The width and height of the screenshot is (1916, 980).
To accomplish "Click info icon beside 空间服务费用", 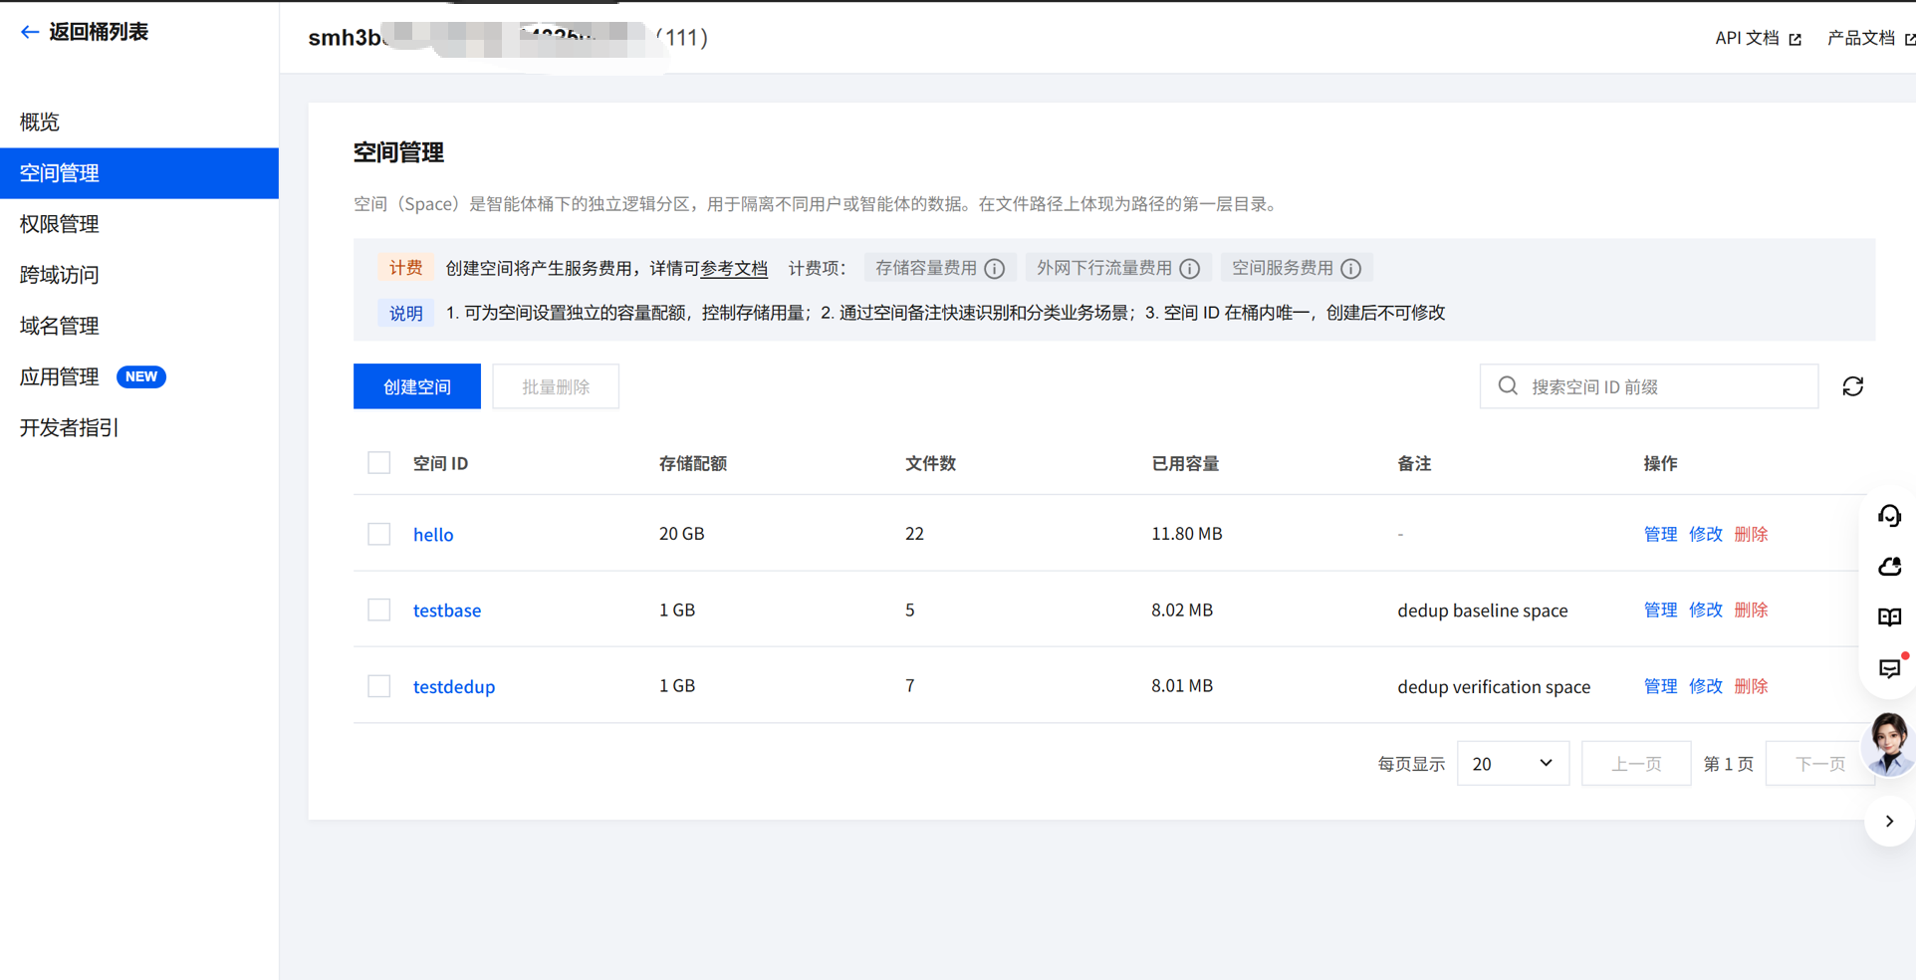I will tap(1350, 268).
